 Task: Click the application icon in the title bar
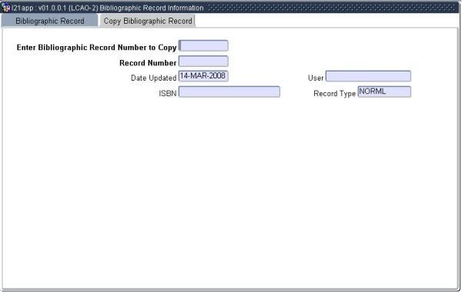5,7
